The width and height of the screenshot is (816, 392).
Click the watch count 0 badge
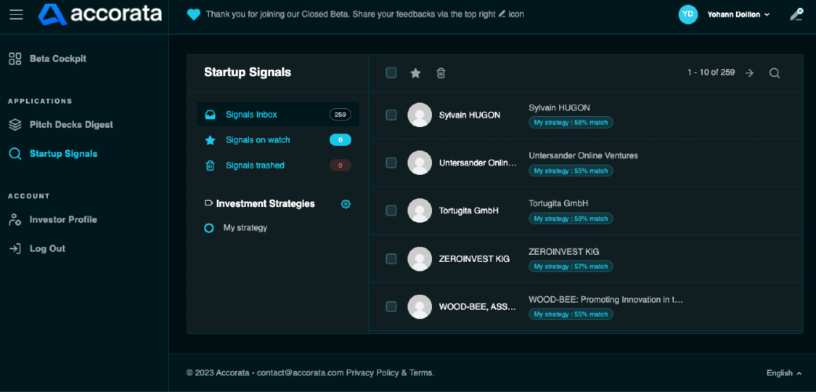tap(340, 140)
